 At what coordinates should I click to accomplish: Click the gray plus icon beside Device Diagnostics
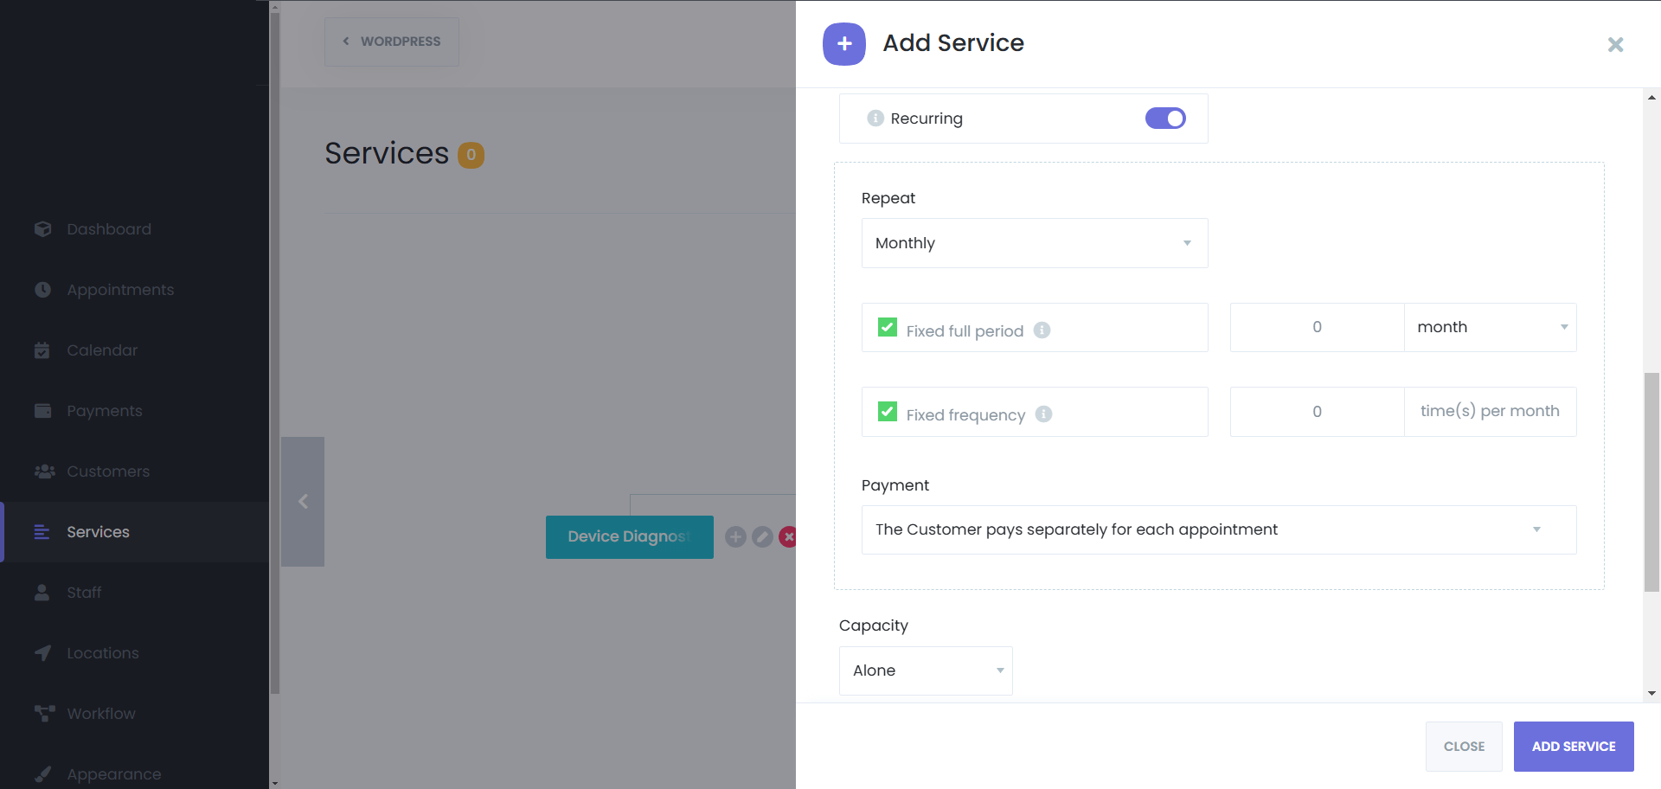pos(735,537)
